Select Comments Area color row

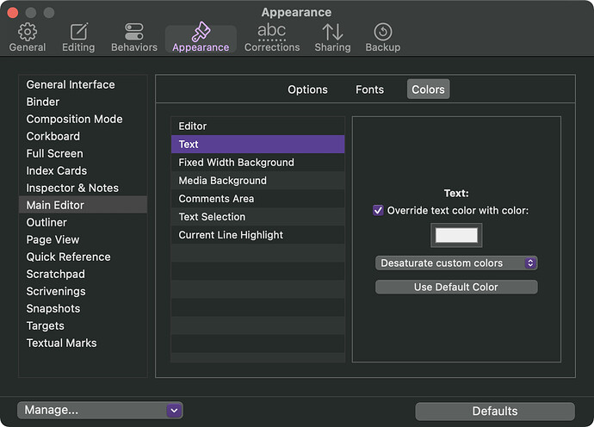[x=257, y=199]
